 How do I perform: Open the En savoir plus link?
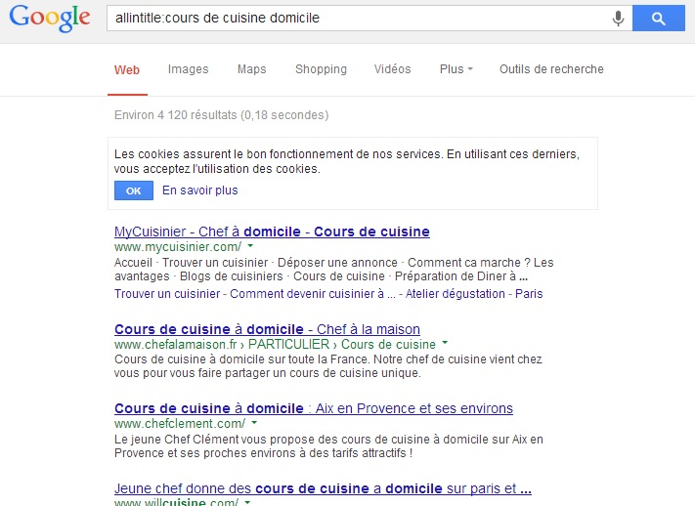(200, 190)
